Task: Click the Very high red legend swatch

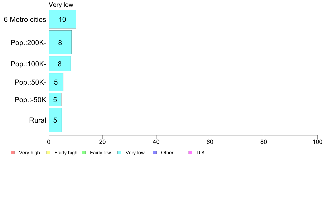Action: coord(13,153)
